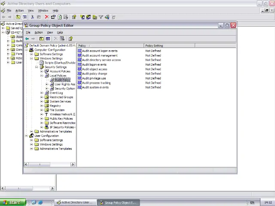275x206 pixels.
Task: Click the Start button
Action: (12, 202)
